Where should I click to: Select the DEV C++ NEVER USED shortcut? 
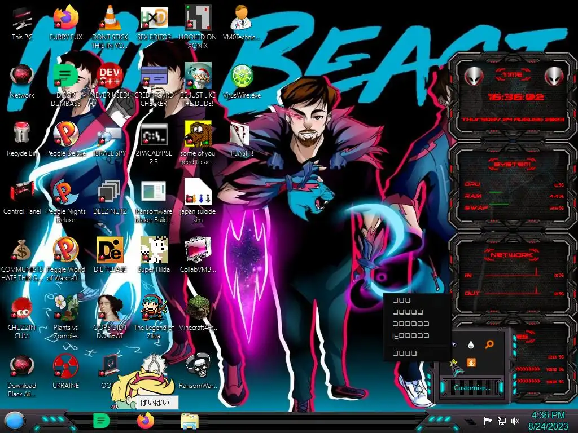pos(110,81)
